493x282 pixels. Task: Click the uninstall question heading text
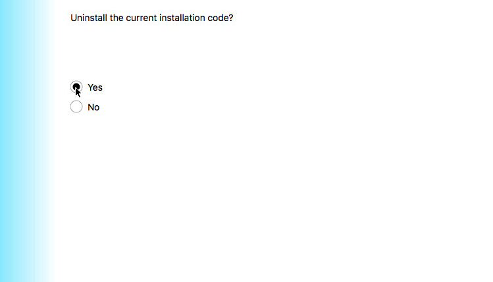click(151, 18)
